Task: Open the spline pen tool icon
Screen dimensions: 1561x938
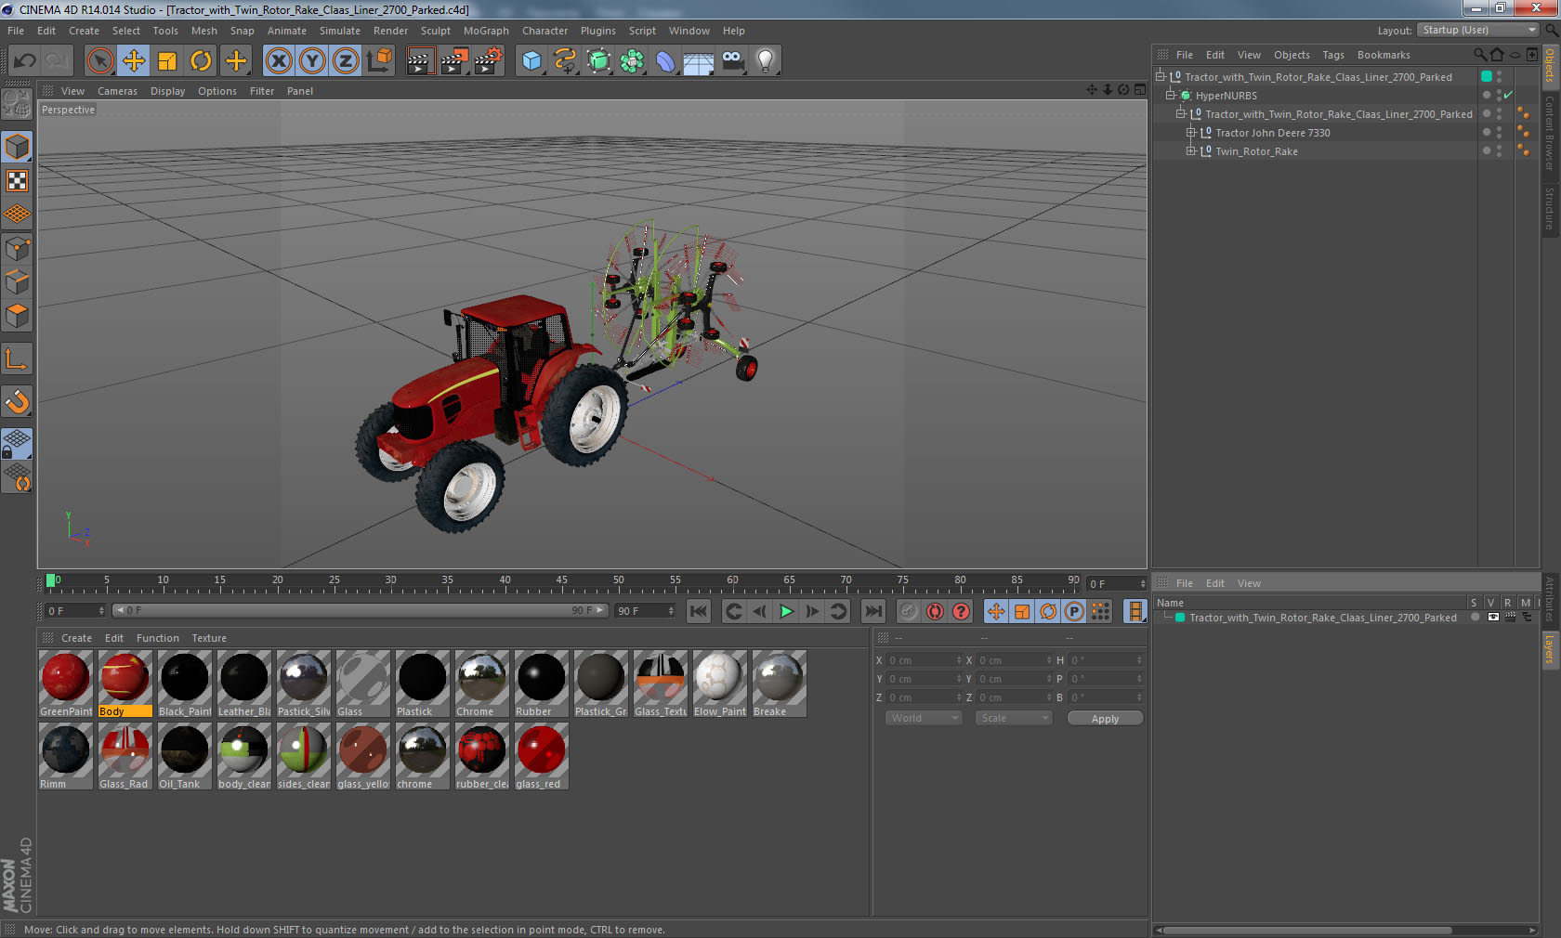Action: [565, 61]
